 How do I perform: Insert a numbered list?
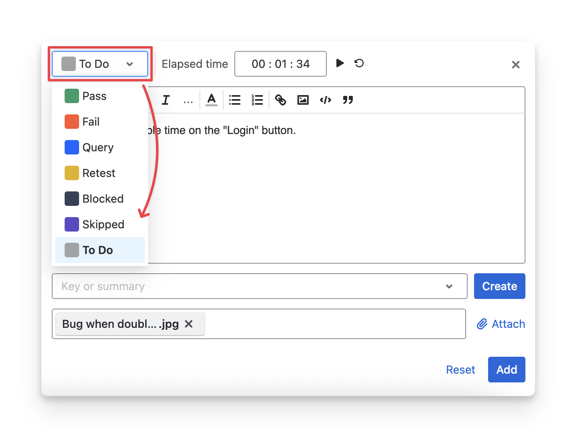coord(257,100)
